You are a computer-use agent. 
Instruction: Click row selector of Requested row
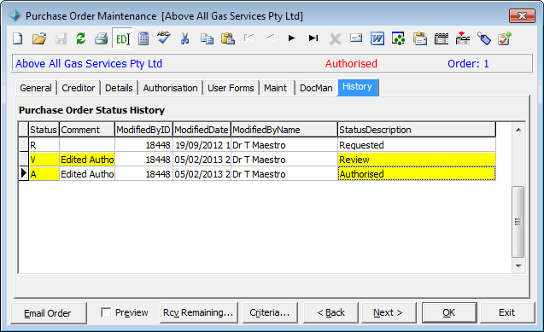23,145
